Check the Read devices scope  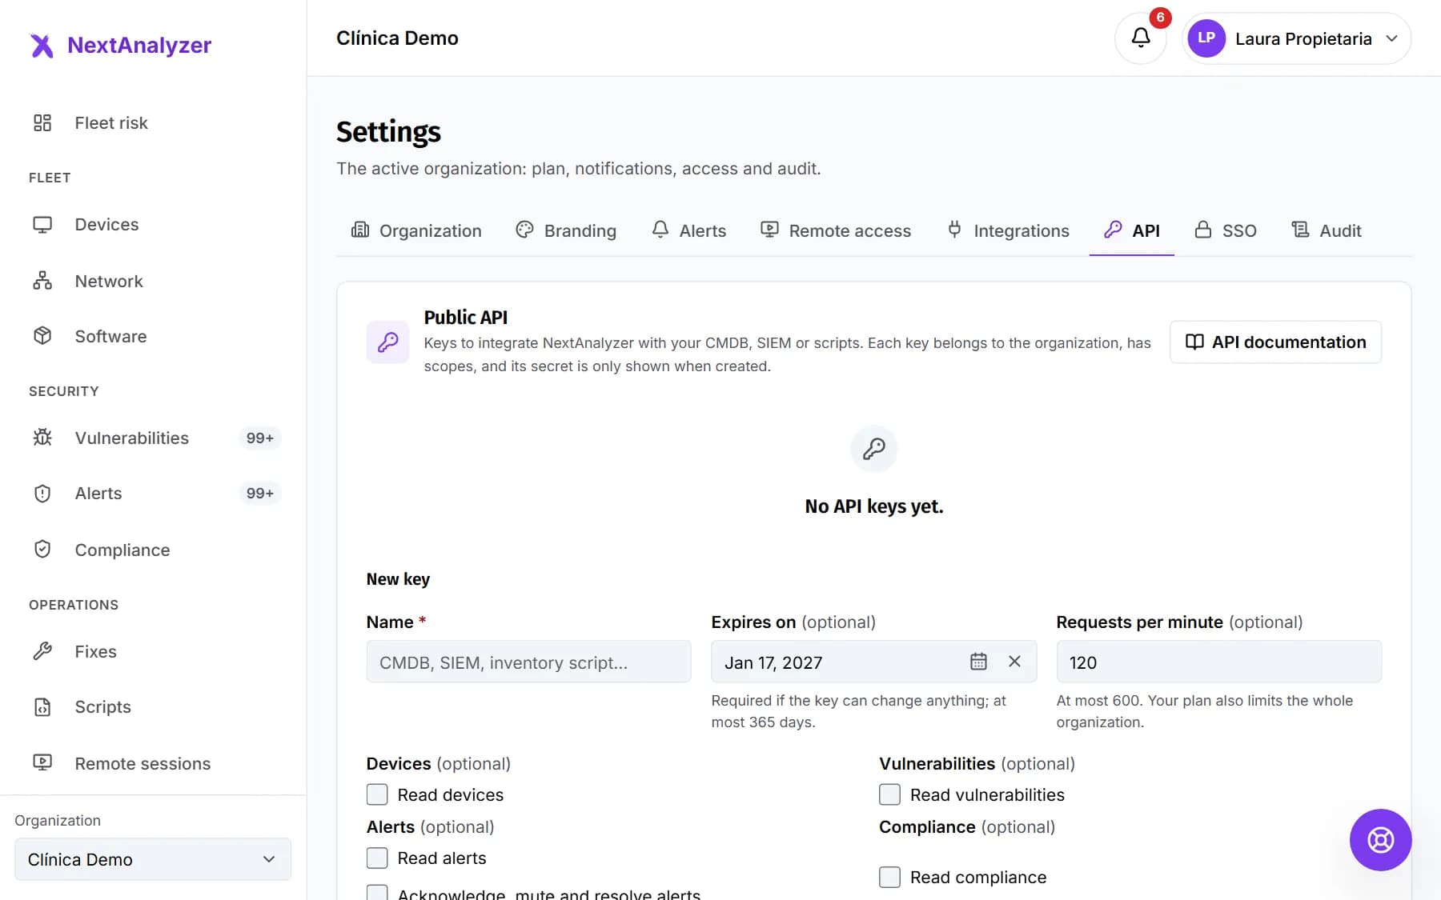click(377, 794)
